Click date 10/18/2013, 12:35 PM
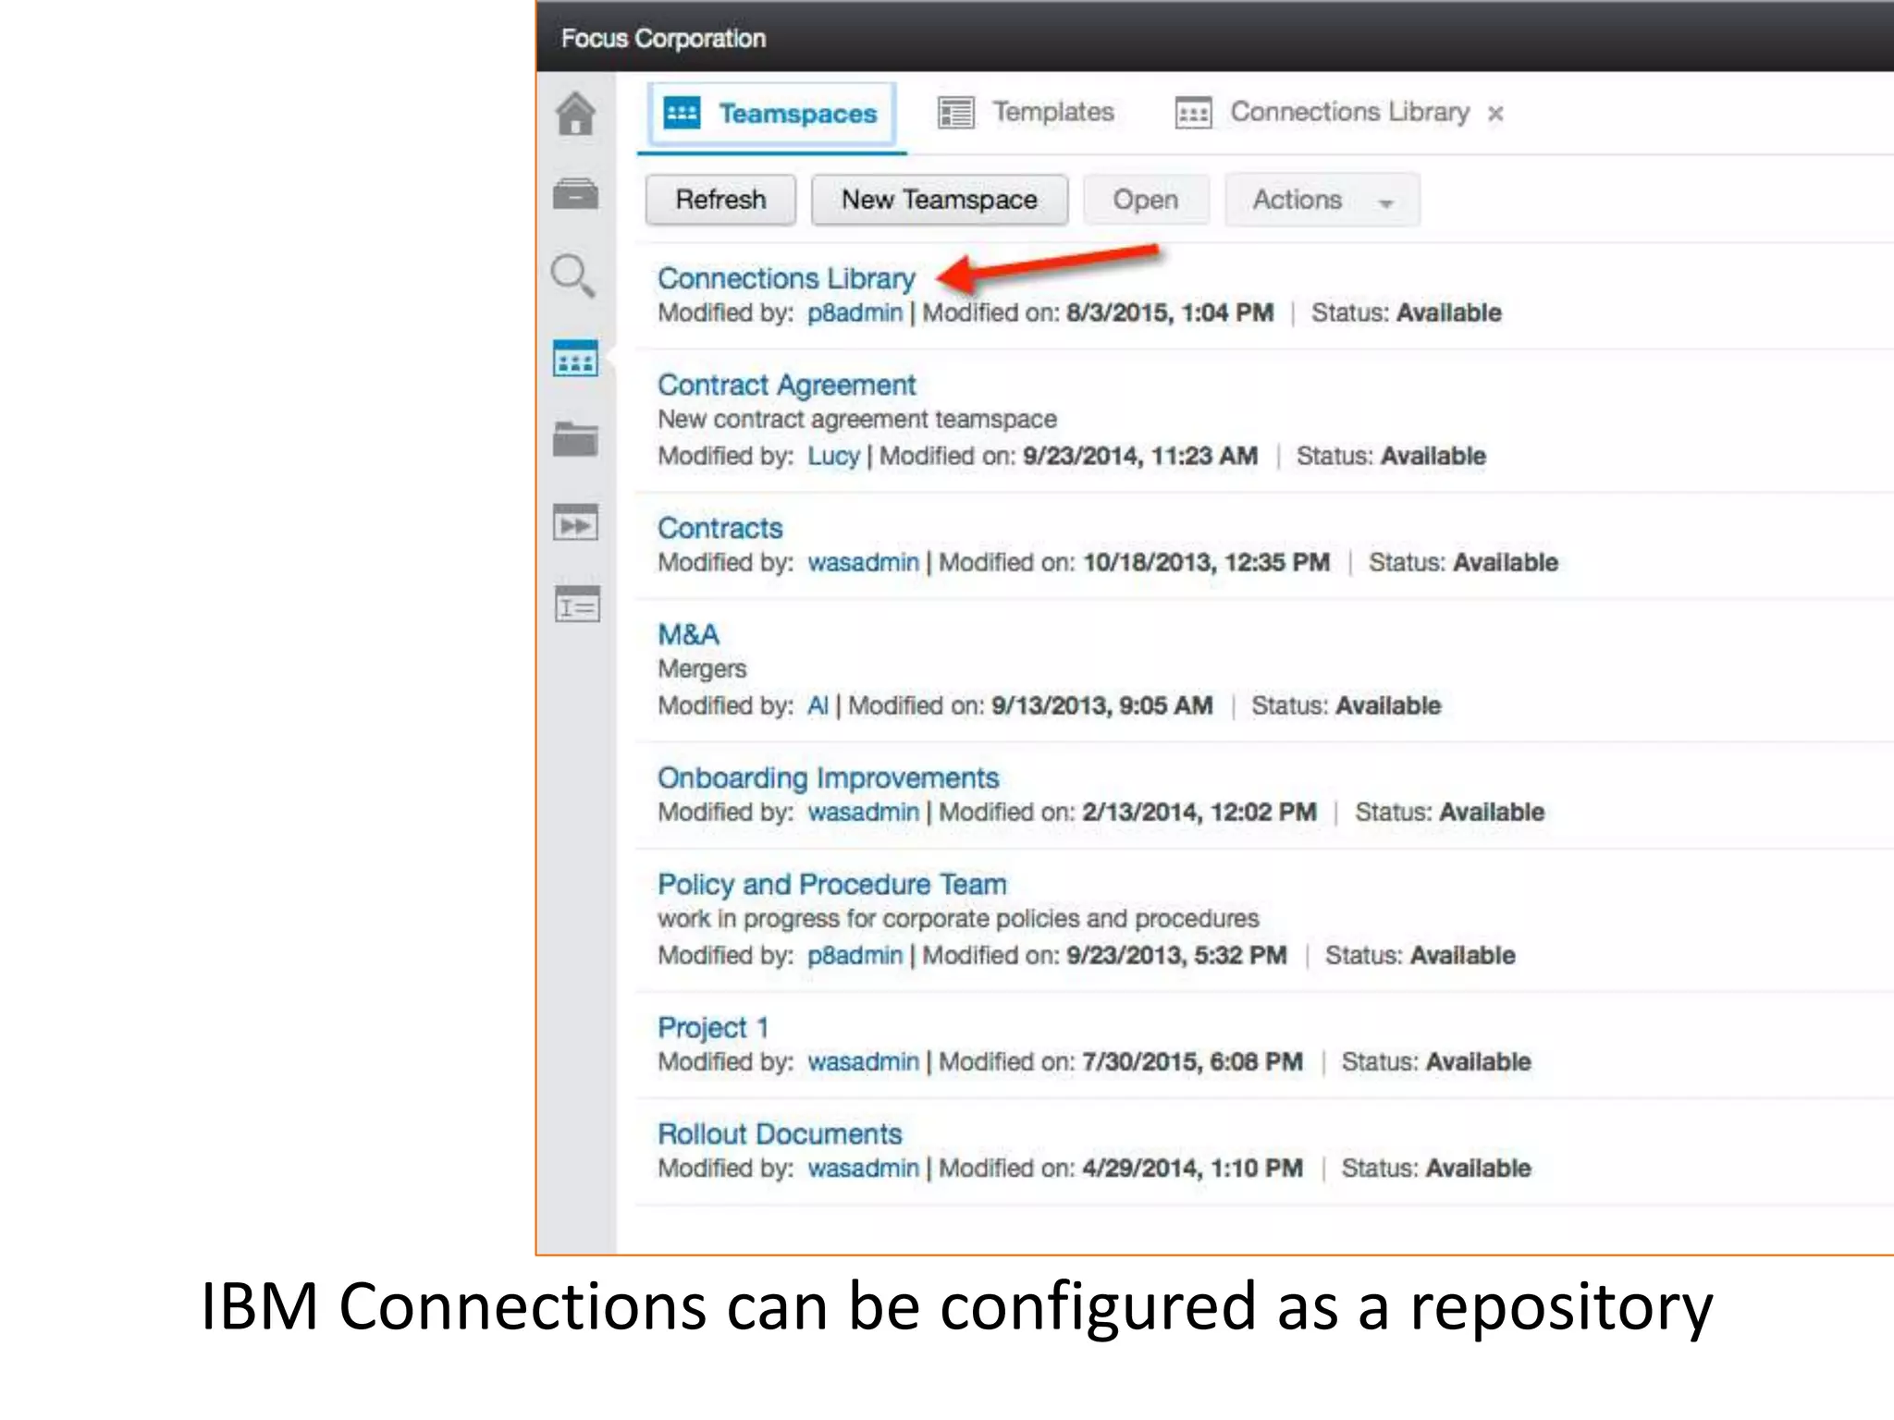This screenshot has height=1420, width=1894. [1206, 562]
